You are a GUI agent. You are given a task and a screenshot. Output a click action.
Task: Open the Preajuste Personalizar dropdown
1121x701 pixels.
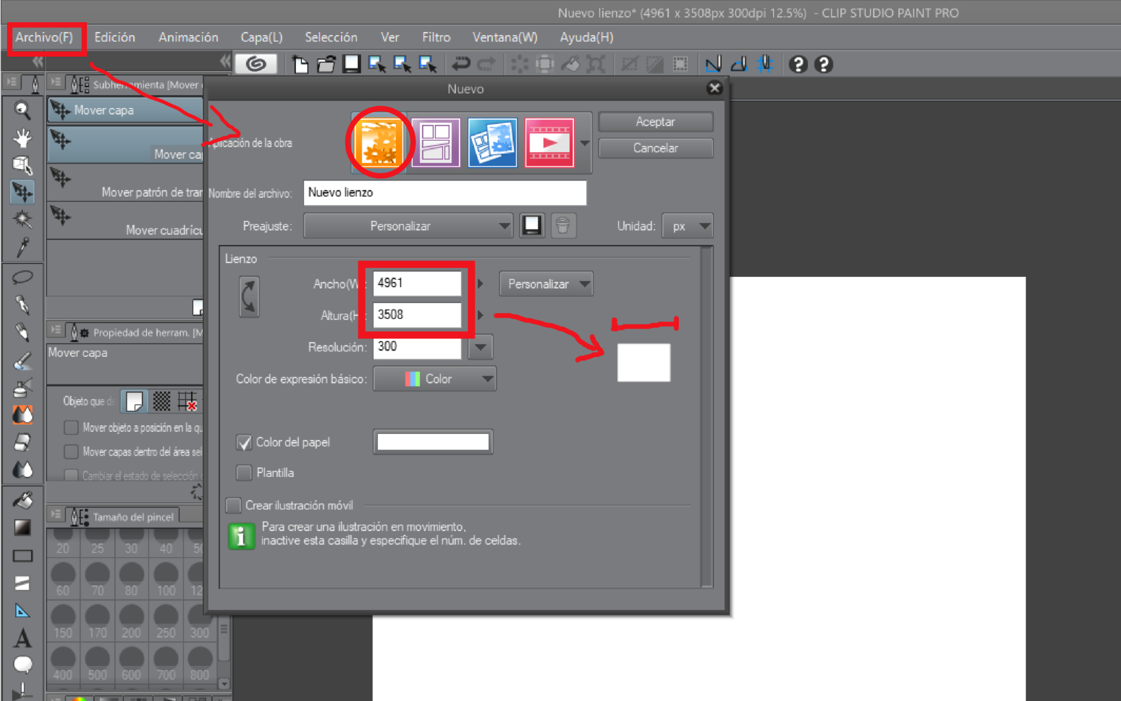pos(408,226)
